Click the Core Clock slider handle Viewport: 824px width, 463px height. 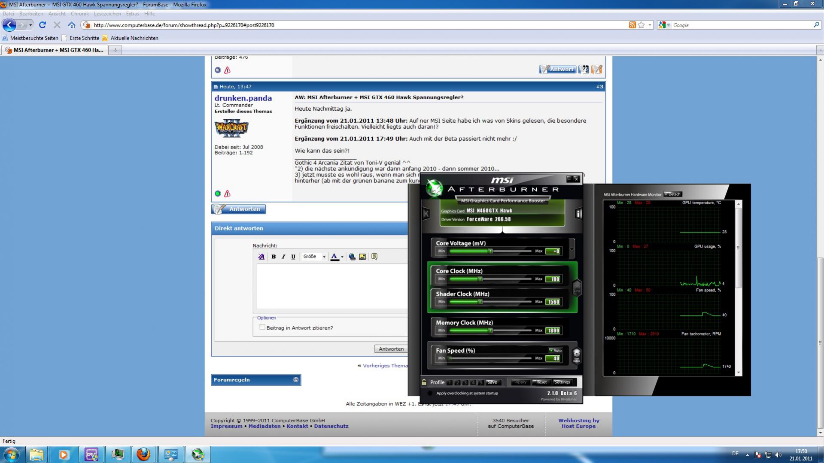coord(480,279)
